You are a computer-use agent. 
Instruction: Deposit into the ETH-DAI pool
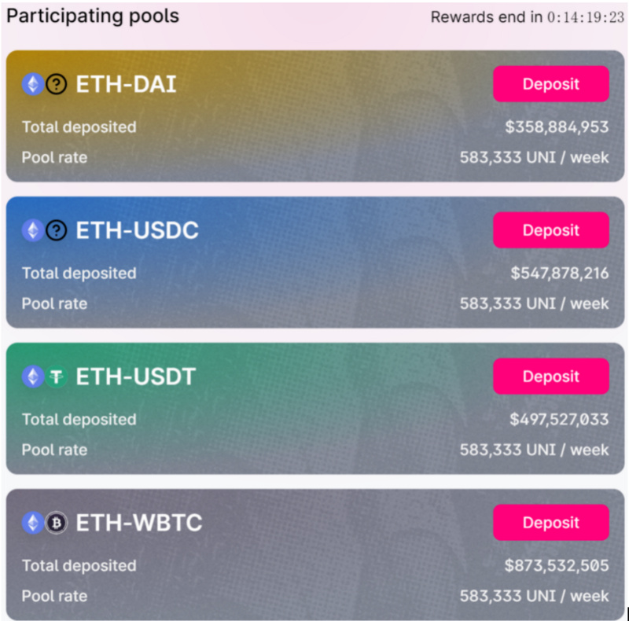551,84
